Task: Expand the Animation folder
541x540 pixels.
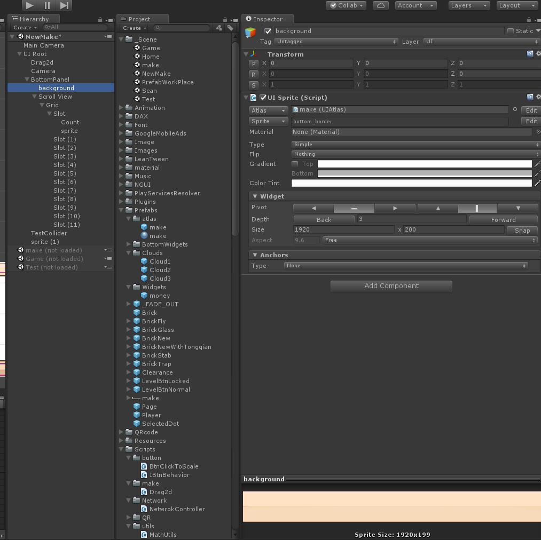Action: tap(121, 108)
